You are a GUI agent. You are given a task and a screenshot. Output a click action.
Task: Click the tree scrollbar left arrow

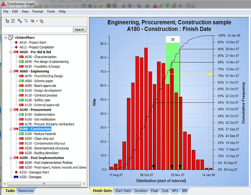point(5,184)
